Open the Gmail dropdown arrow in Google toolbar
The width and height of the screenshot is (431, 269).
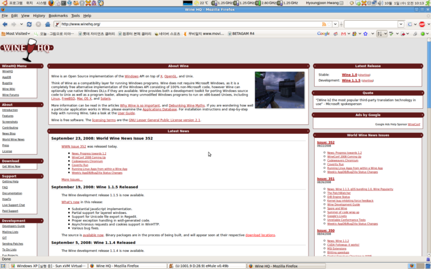coord(349,34)
